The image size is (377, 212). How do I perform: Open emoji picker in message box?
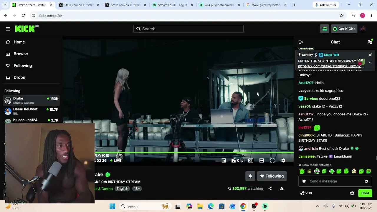coord(366,181)
